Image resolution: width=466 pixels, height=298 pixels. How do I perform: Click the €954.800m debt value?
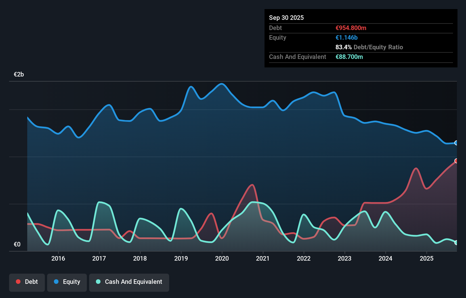pyautogui.click(x=351, y=28)
